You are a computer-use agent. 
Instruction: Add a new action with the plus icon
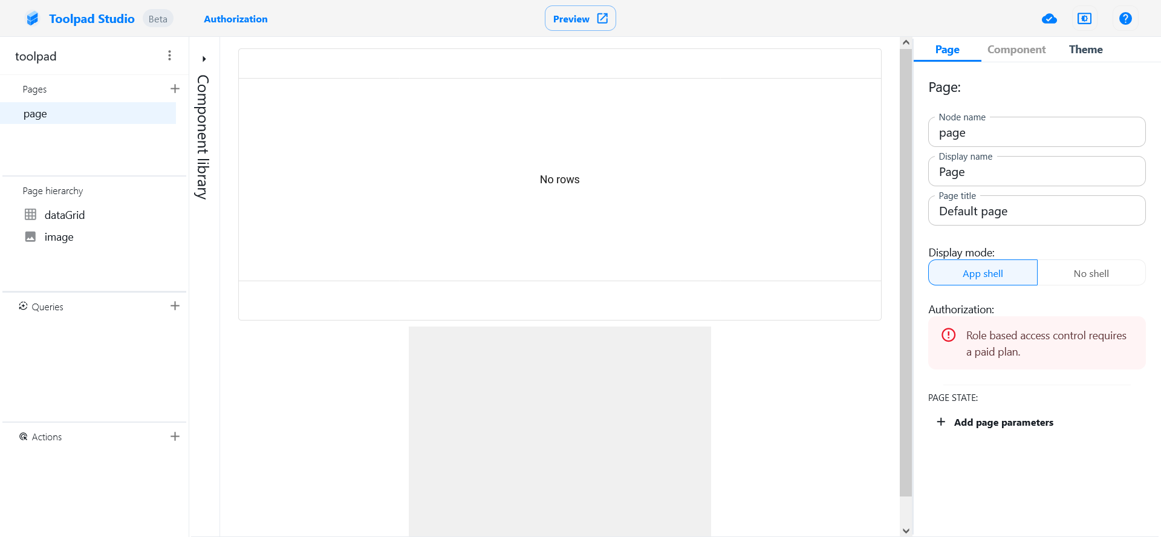click(175, 437)
